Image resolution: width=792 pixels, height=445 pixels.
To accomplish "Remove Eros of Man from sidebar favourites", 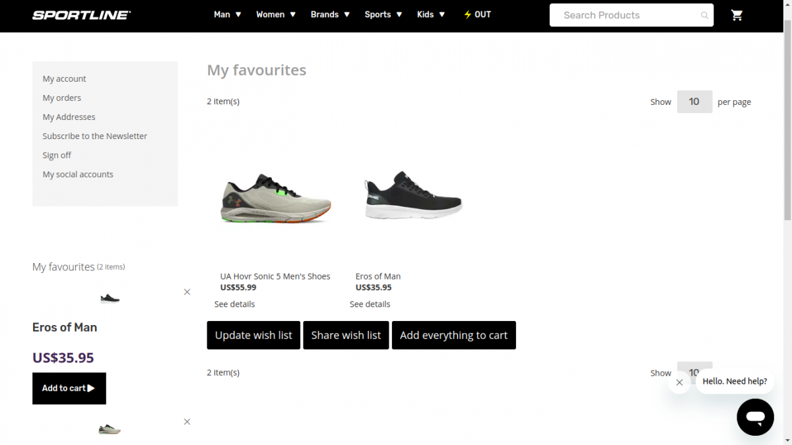I will click(187, 291).
